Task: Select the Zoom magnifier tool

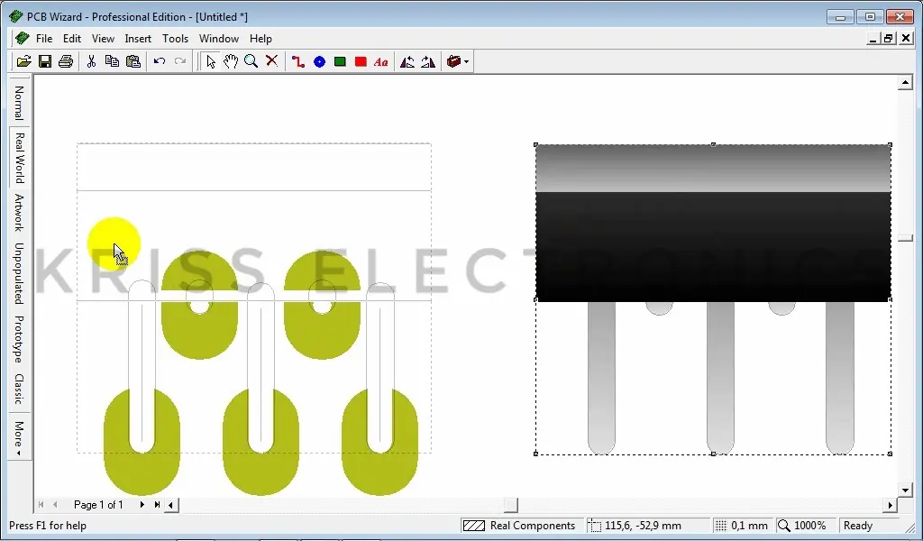Action: click(251, 61)
